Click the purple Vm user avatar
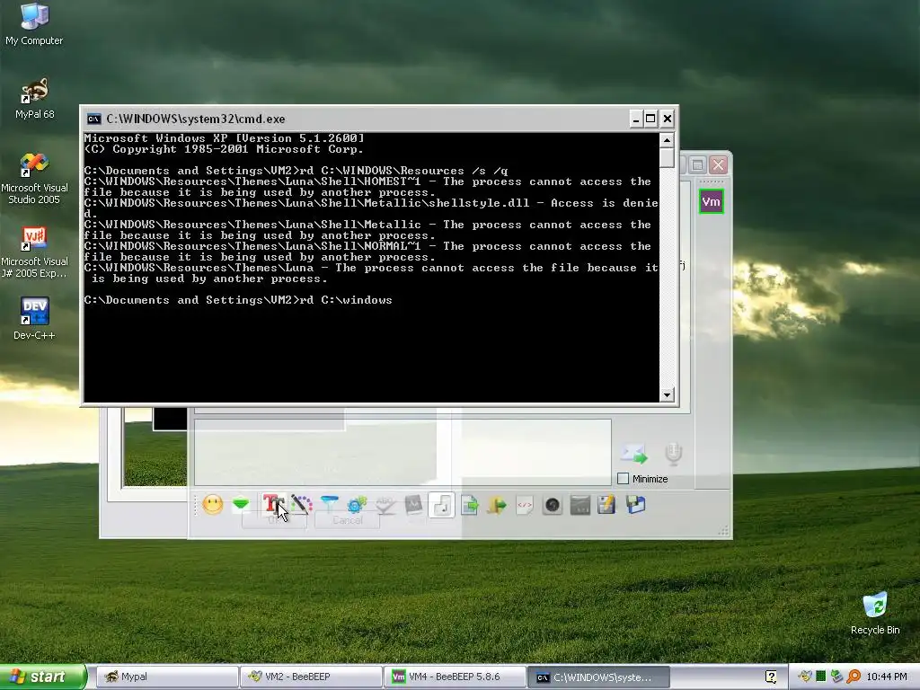The width and height of the screenshot is (920, 690). (712, 202)
